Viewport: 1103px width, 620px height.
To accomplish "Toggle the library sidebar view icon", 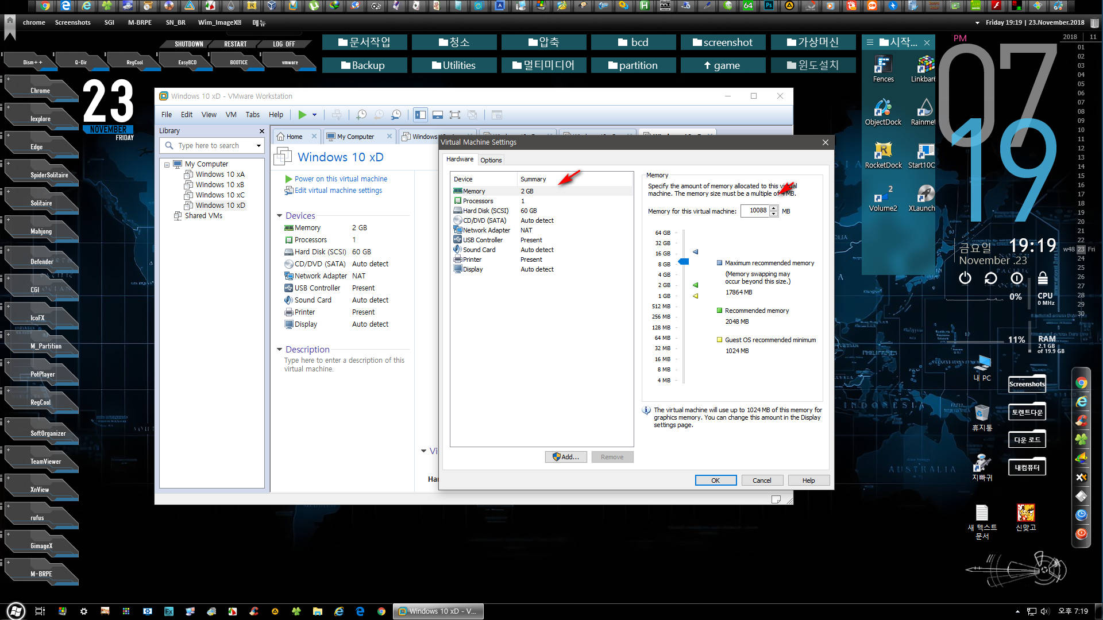I will point(421,115).
